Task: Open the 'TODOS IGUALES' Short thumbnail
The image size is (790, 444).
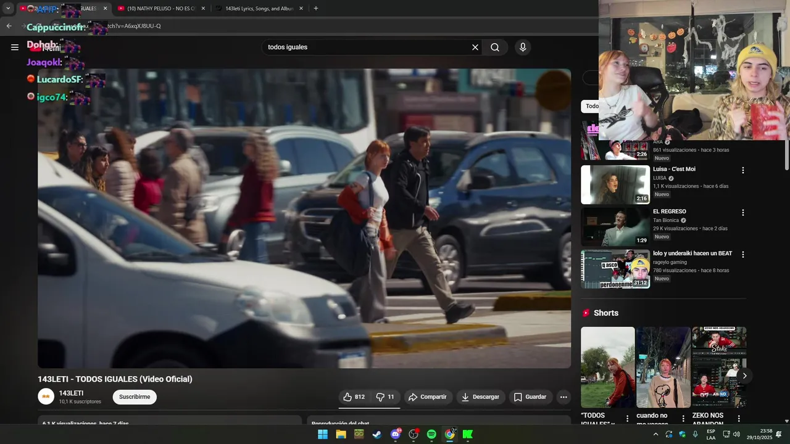Action: (608, 367)
